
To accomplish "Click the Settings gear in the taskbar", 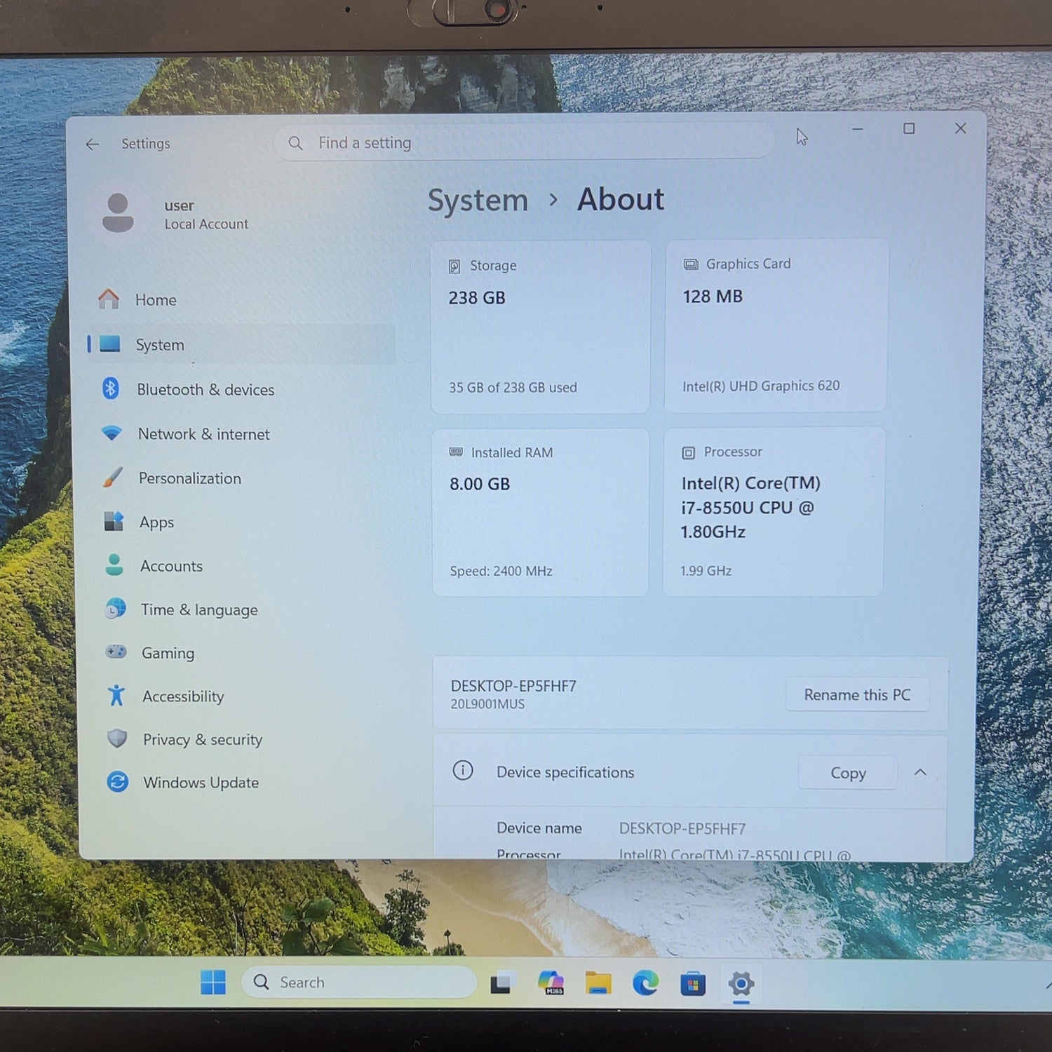I will click(741, 984).
